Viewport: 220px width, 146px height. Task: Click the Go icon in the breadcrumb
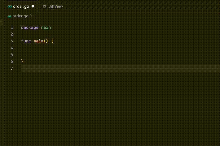tap(10, 16)
